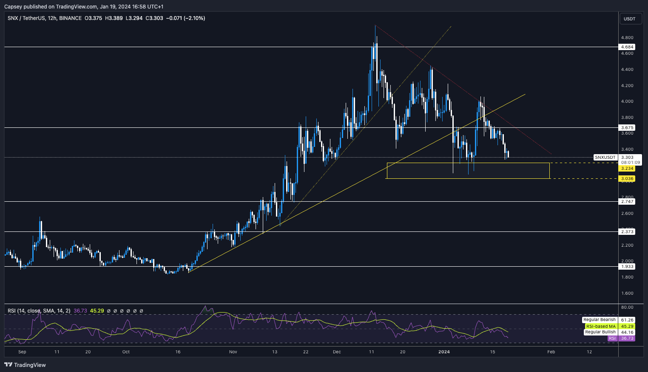Click the current price 3.303 on the price axis
The height and width of the screenshot is (372, 648).
coord(628,158)
